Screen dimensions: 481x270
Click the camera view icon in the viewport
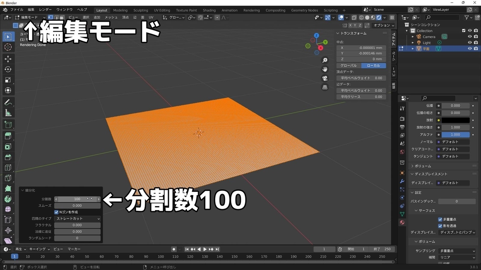[x=325, y=78]
